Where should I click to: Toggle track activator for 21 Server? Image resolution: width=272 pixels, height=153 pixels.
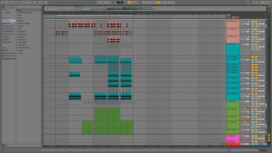coord(254,109)
